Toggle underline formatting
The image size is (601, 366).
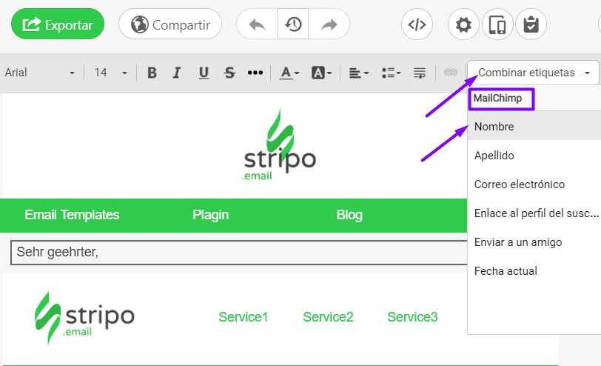[204, 73]
